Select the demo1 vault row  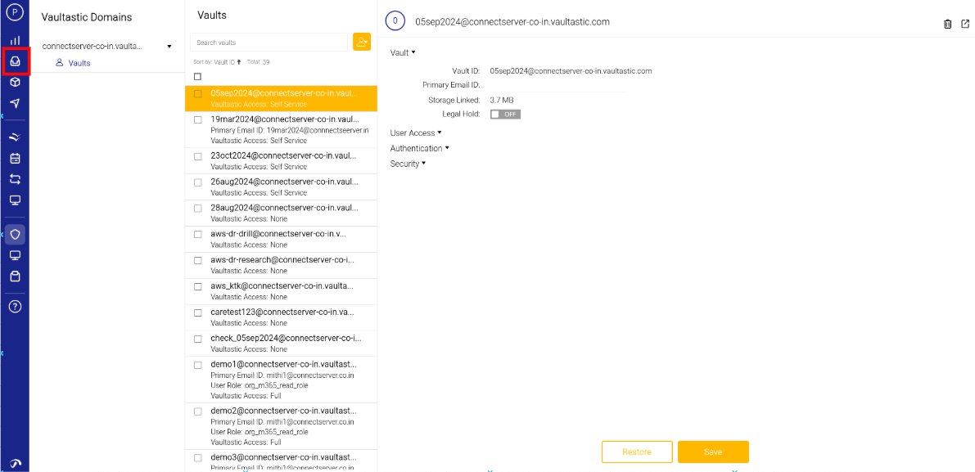(281, 380)
